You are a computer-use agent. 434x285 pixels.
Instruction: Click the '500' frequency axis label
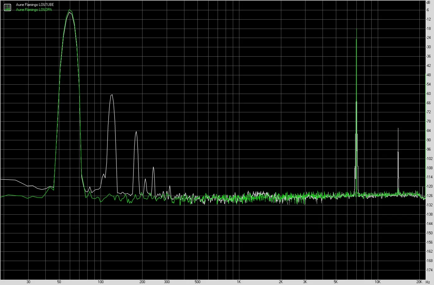point(197,282)
